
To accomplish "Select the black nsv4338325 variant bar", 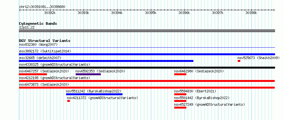I will click(x=147, y=68).
